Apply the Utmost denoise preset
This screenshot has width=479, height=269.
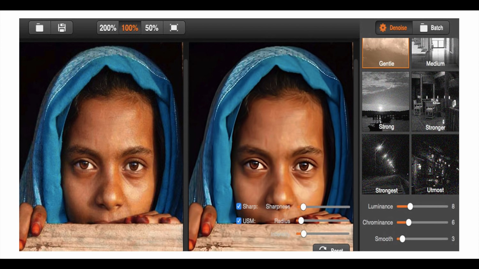tap(435, 164)
